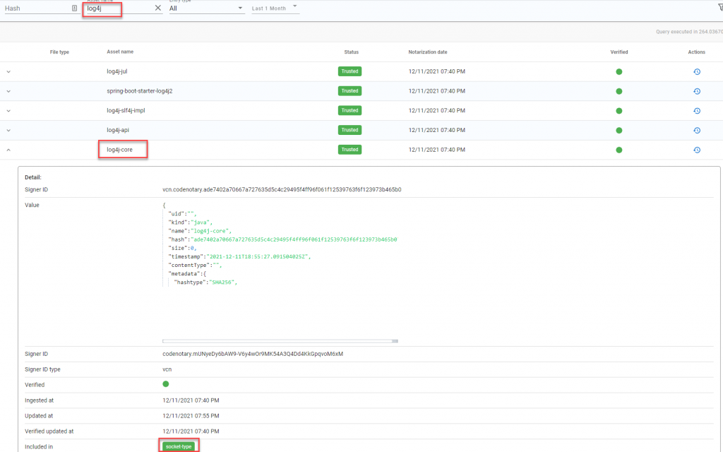
Task: Click the Signer ID type value vcn
Action: click(167, 369)
